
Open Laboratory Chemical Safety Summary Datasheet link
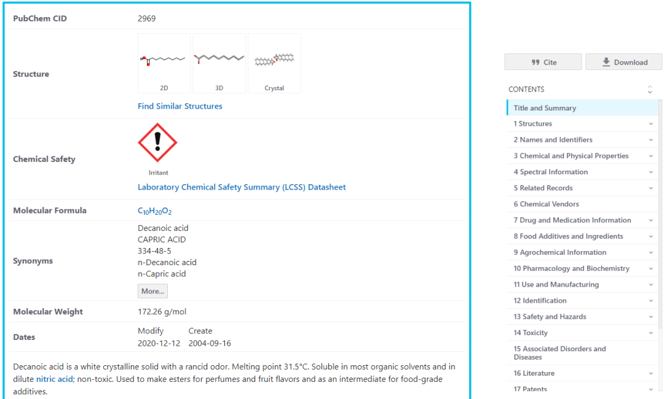click(242, 187)
